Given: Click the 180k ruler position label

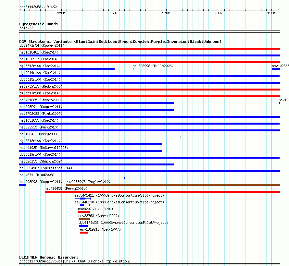Looking at the screenshot, I should coord(219,13).
